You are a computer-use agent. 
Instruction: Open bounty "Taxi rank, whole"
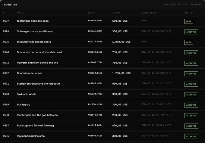[27, 94]
